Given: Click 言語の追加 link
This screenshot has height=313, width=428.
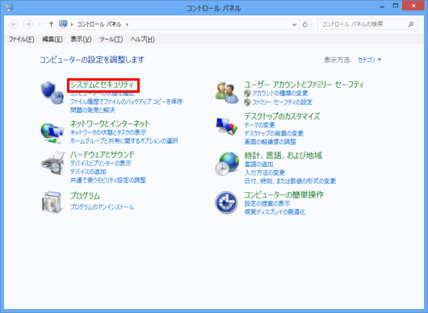Looking at the screenshot, I should click(258, 165).
